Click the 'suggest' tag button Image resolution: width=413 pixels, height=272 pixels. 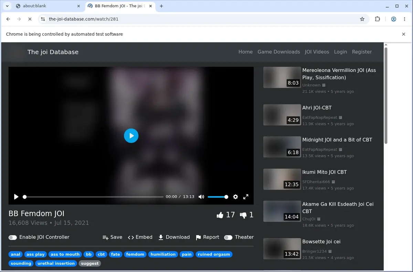point(90,263)
